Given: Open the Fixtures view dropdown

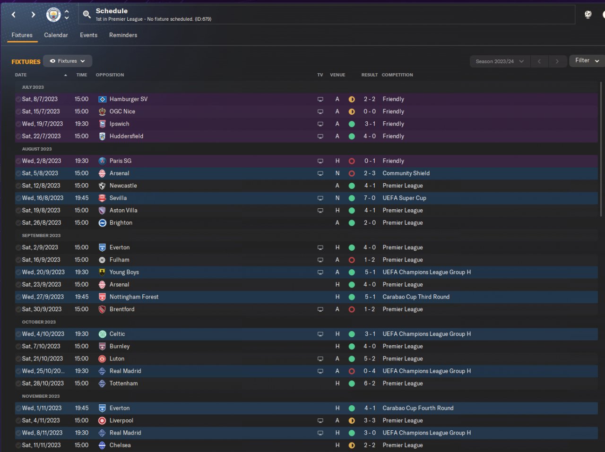Looking at the screenshot, I should click(68, 61).
